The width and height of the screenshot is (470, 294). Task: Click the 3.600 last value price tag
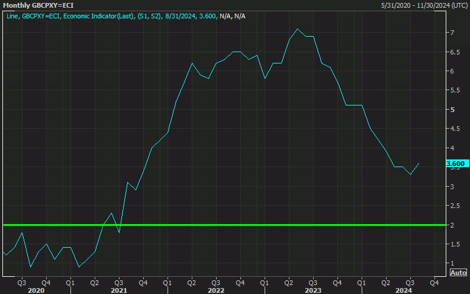457,164
